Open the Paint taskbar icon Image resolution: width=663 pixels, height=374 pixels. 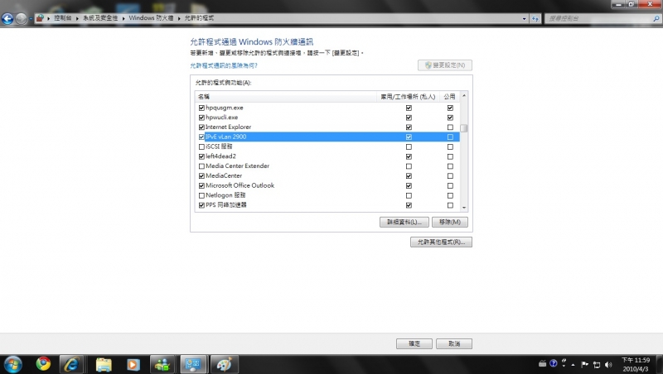(224, 364)
